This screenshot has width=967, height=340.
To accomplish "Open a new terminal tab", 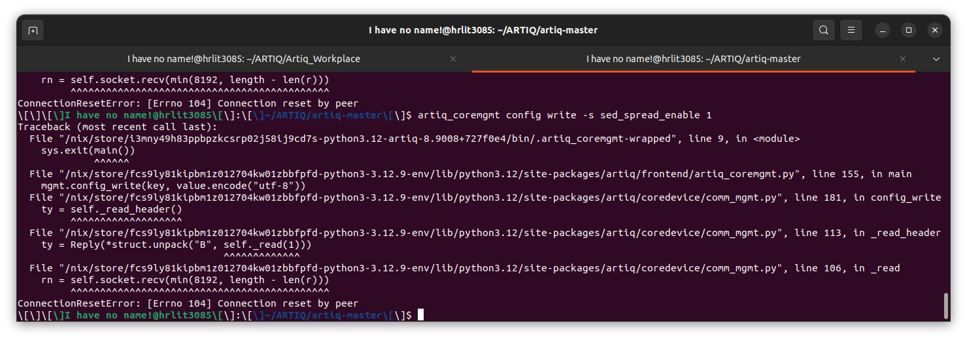I will pyautogui.click(x=33, y=30).
